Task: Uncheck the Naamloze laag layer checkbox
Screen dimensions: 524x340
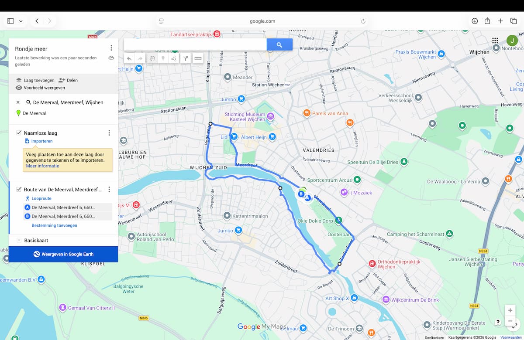Action: coord(19,133)
